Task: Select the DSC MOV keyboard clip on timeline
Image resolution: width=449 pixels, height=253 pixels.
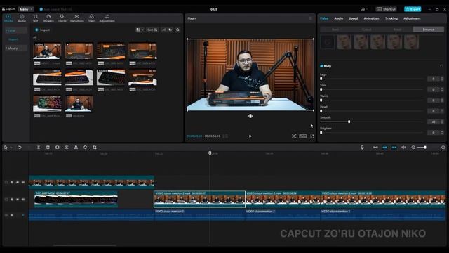Action: click(76, 199)
